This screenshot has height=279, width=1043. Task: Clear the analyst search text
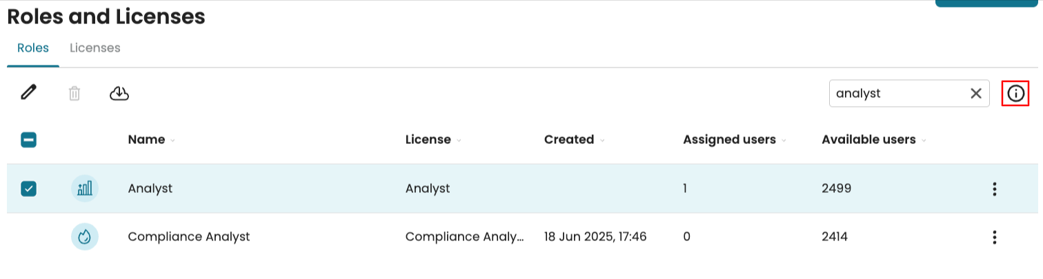point(976,94)
